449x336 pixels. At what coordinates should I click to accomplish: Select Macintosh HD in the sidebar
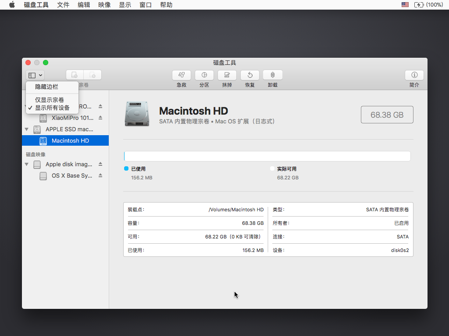(70, 140)
